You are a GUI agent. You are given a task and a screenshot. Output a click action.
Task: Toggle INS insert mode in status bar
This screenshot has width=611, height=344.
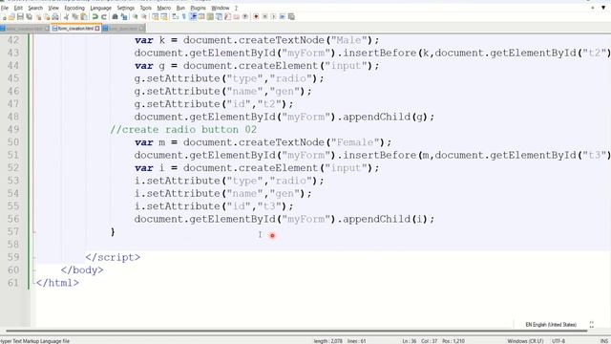(604, 341)
